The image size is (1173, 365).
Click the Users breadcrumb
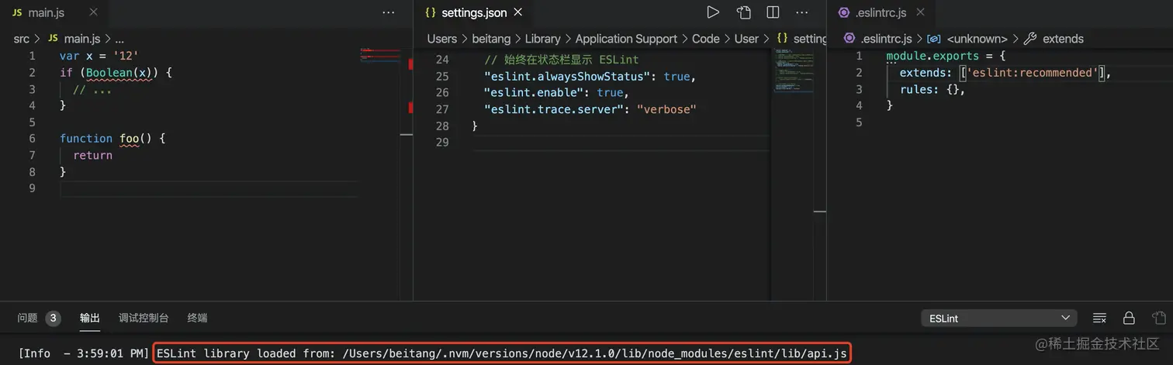[x=442, y=38]
